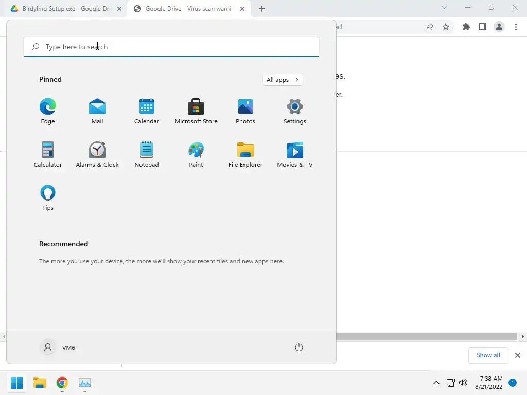Launch the Mail app

97,111
